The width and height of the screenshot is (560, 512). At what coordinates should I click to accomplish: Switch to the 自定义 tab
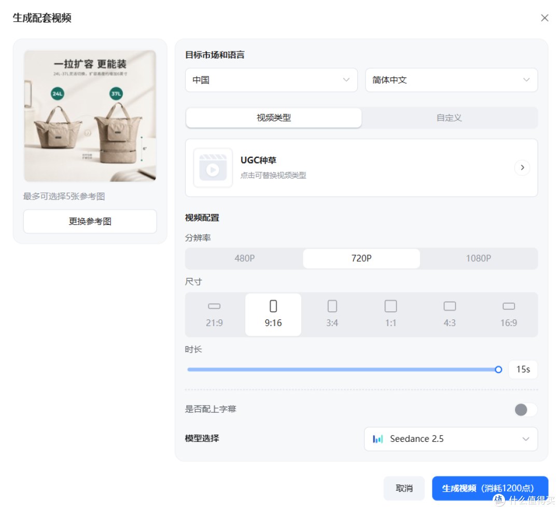[x=449, y=118]
